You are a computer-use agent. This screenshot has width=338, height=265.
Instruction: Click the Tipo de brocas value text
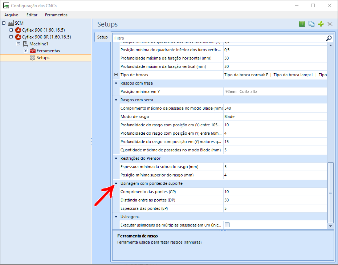276,75
